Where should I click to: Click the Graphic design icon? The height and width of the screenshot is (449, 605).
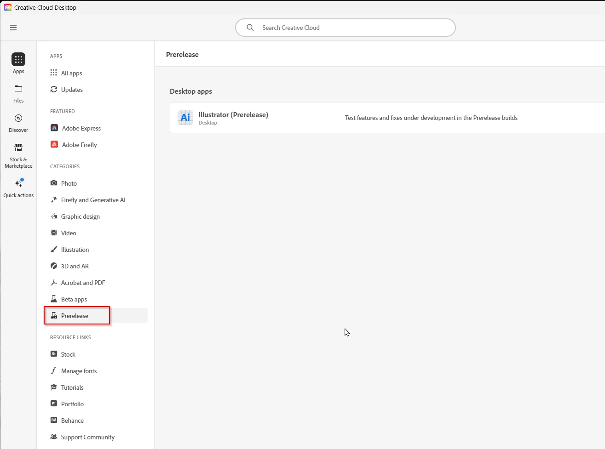click(x=54, y=216)
